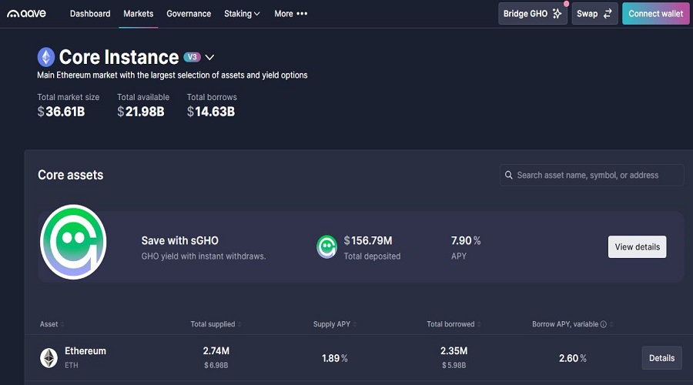Expand the Core Instance market chevron
693x385 pixels.
[210, 58]
